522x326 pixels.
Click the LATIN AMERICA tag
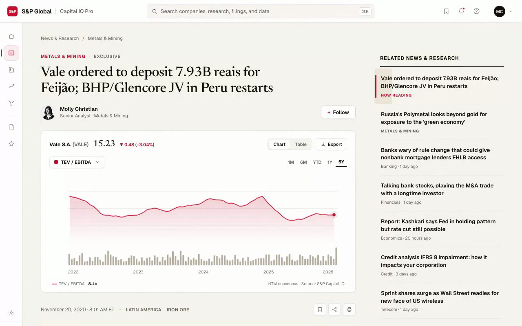[144, 310]
